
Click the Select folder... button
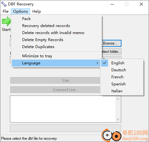[x=112, y=52]
